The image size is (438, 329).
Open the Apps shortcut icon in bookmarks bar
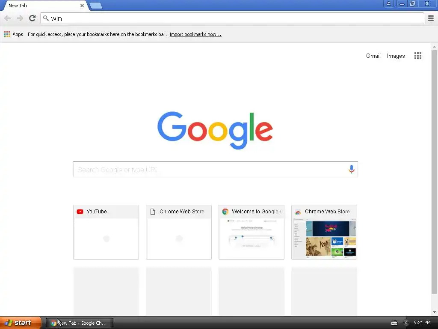tap(7, 34)
